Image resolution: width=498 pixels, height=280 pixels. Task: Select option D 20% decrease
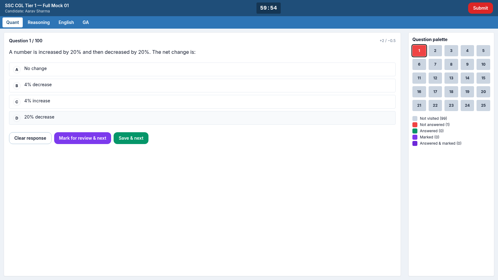(202, 118)
